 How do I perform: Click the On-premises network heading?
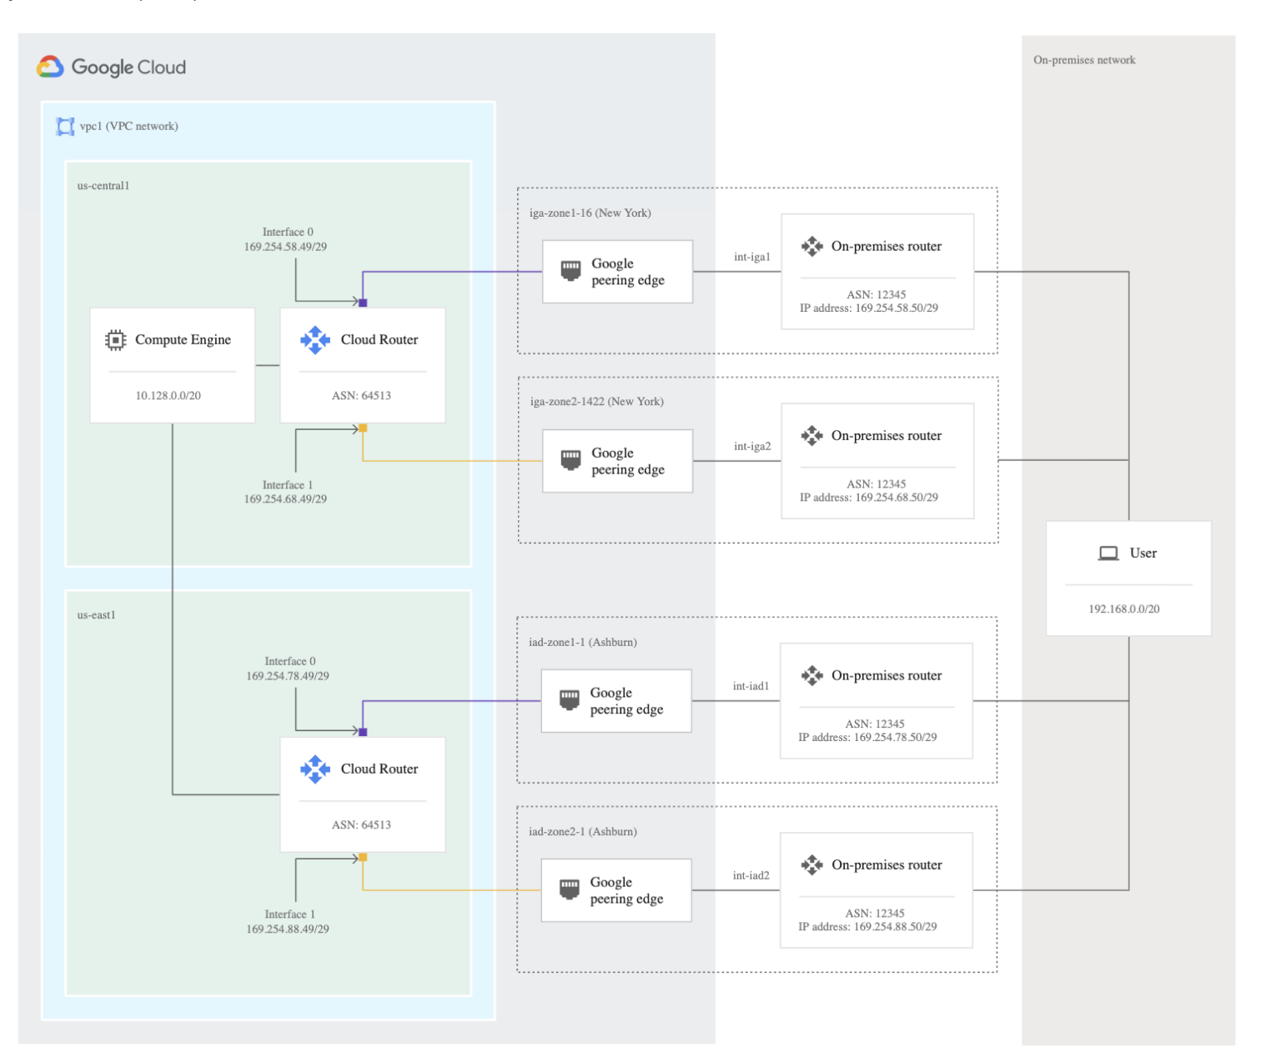(x=1084, y=60)
